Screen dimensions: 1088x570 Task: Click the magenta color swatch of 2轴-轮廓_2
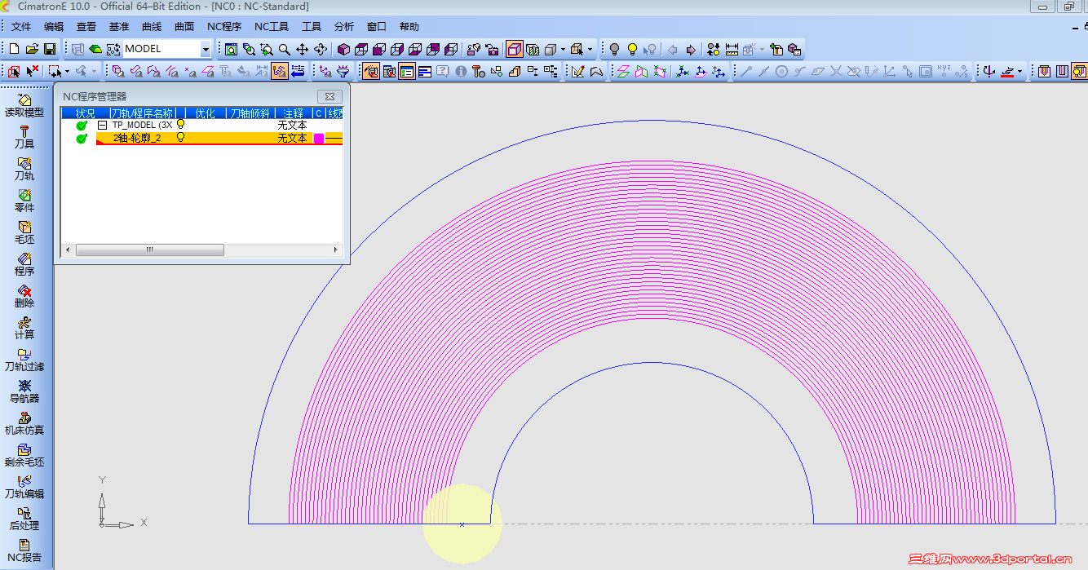[319, 139]
